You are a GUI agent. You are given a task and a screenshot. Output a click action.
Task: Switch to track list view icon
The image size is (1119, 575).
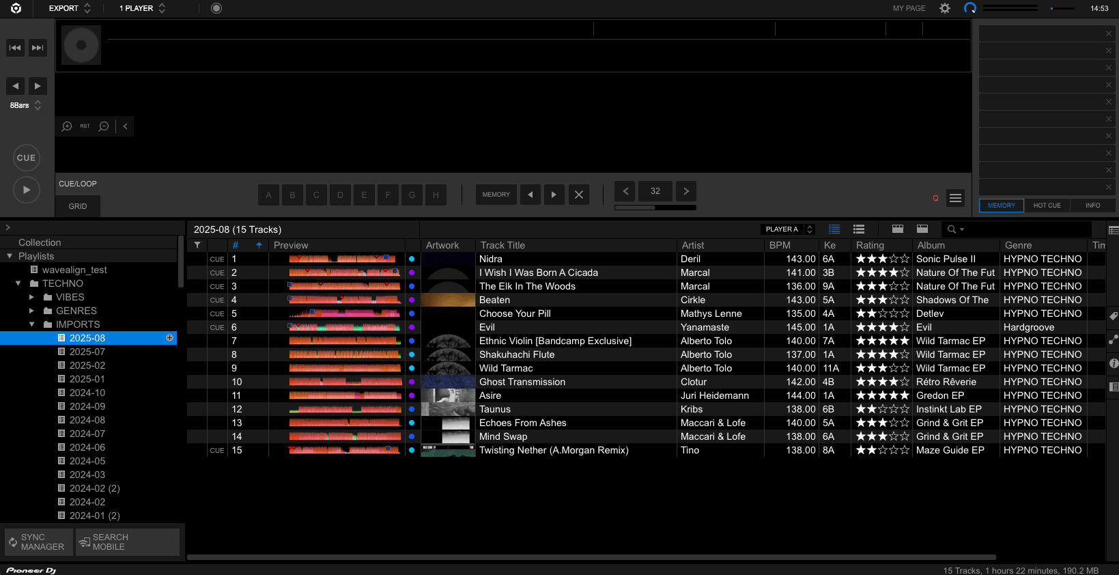(834, 229)
